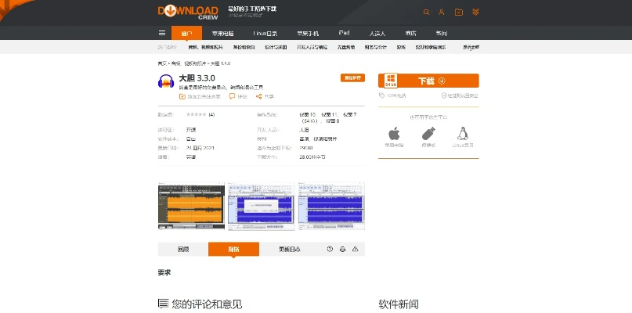Image resolution: width=632 pixels, height=313 pixels.
Task: Open the last tab in the nav bar
Action: point(442,34)
